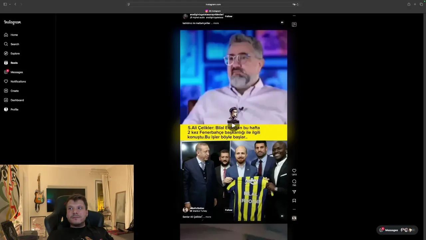The height and width of the screenshot is (240, 426).
Task: Expand Safari sidebar dropdown chevron
Action: [x=10, y=4]
